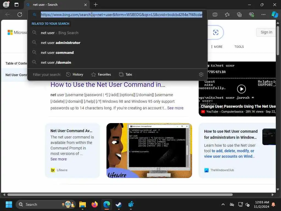Viewport: 281px width, 211px height.
Task: Open a new tab with plus button
Action: [96, 5]
